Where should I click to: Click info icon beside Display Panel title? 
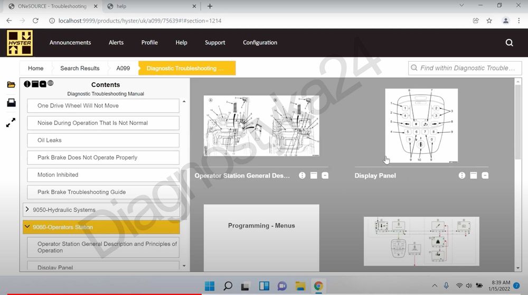[462, 175]
